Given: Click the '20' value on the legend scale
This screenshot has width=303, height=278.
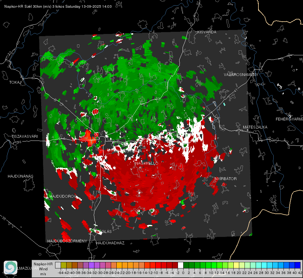Looking at the screenshot, I should coord(239,273).
